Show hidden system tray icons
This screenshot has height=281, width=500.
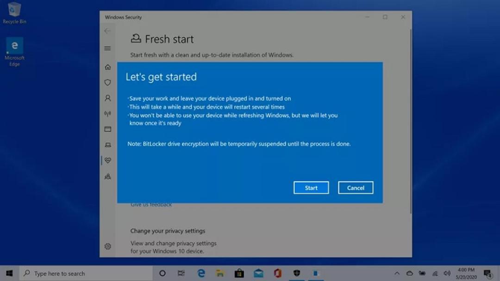click(x=397, y=273)
